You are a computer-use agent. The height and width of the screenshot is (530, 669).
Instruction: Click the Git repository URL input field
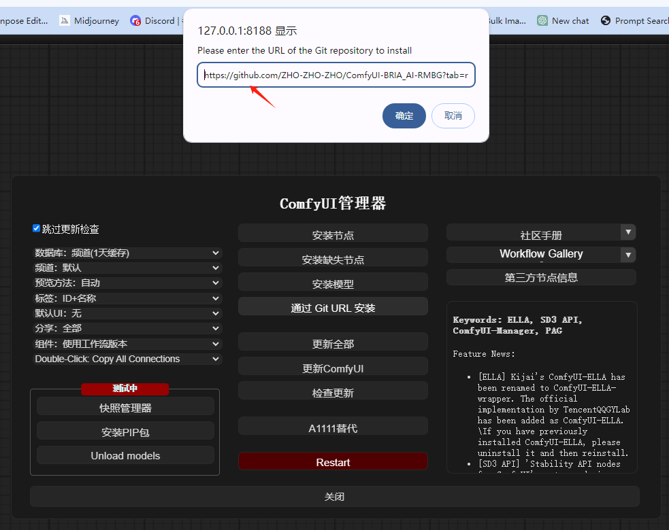click(336, 75)
